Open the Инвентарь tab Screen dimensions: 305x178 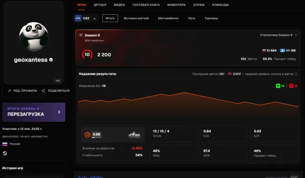(x=176, y=5)
